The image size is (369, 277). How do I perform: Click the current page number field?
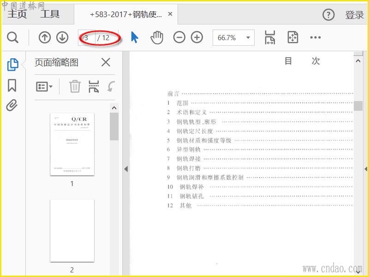click(x=87, y=38)
